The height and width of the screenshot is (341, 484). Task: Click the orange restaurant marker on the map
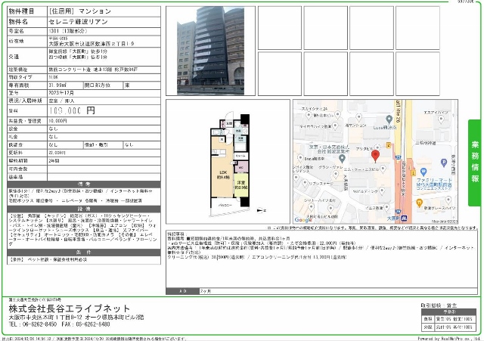tap(419, 203)
